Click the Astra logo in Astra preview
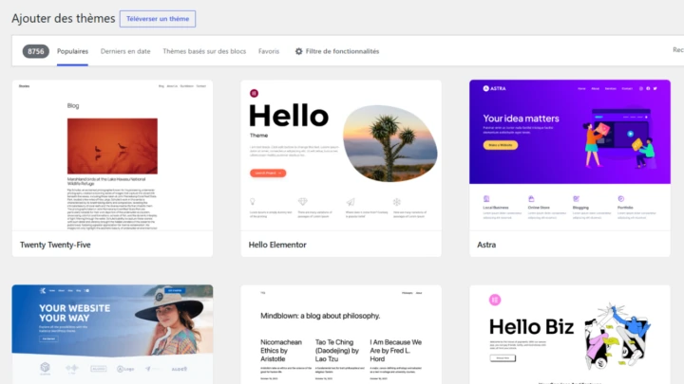The height and width of the screenshot is (384, 684). tap(494, 88)
